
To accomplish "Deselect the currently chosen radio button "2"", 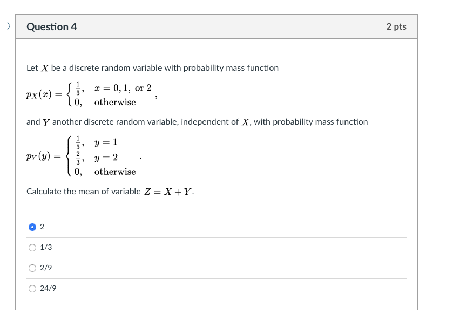I will pyautogui.click(x=33, y=227).
